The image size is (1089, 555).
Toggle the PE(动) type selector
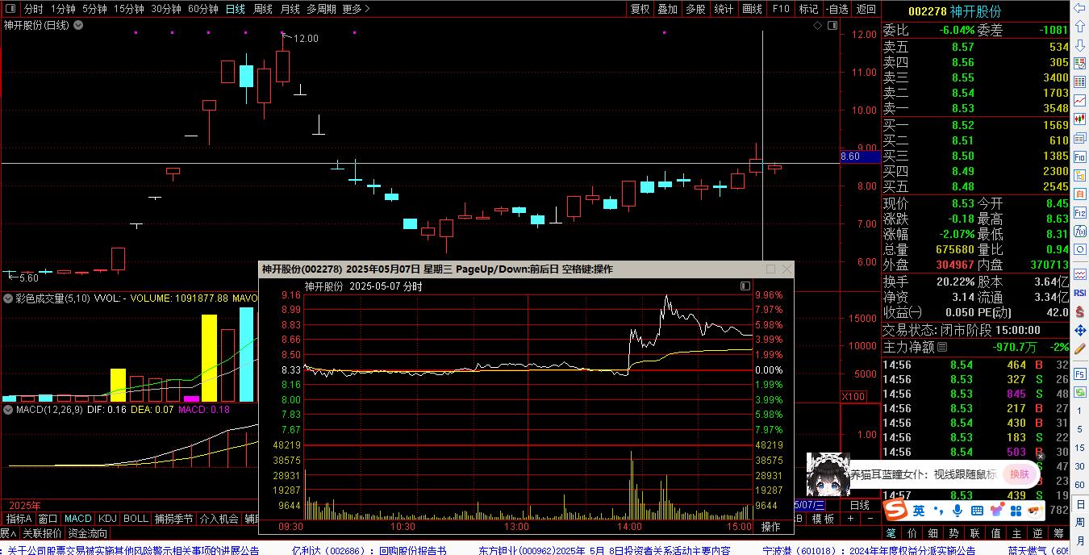994,312
